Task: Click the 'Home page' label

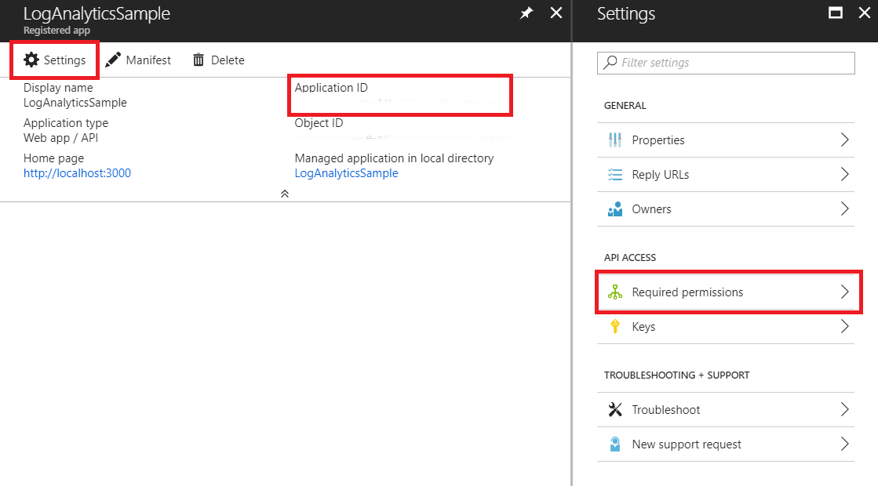Action: (x=54, y=158)
